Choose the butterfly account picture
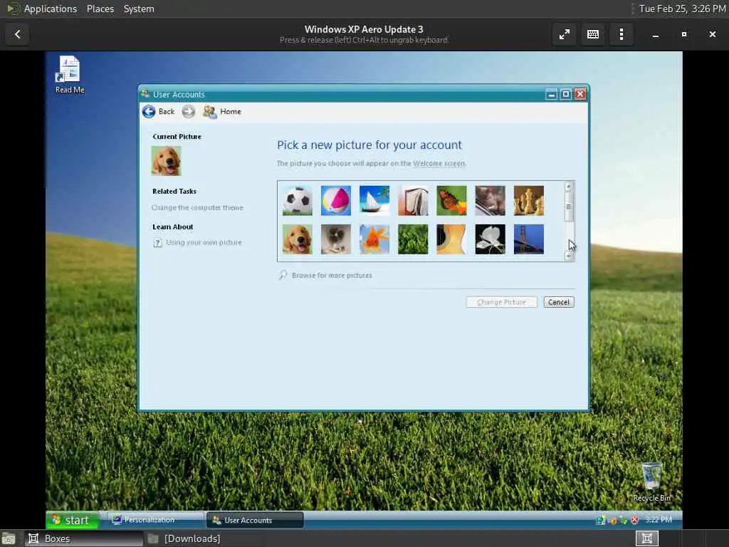This screenshot has width=729, height=547. pyautogui.click(x=451, y=201)
